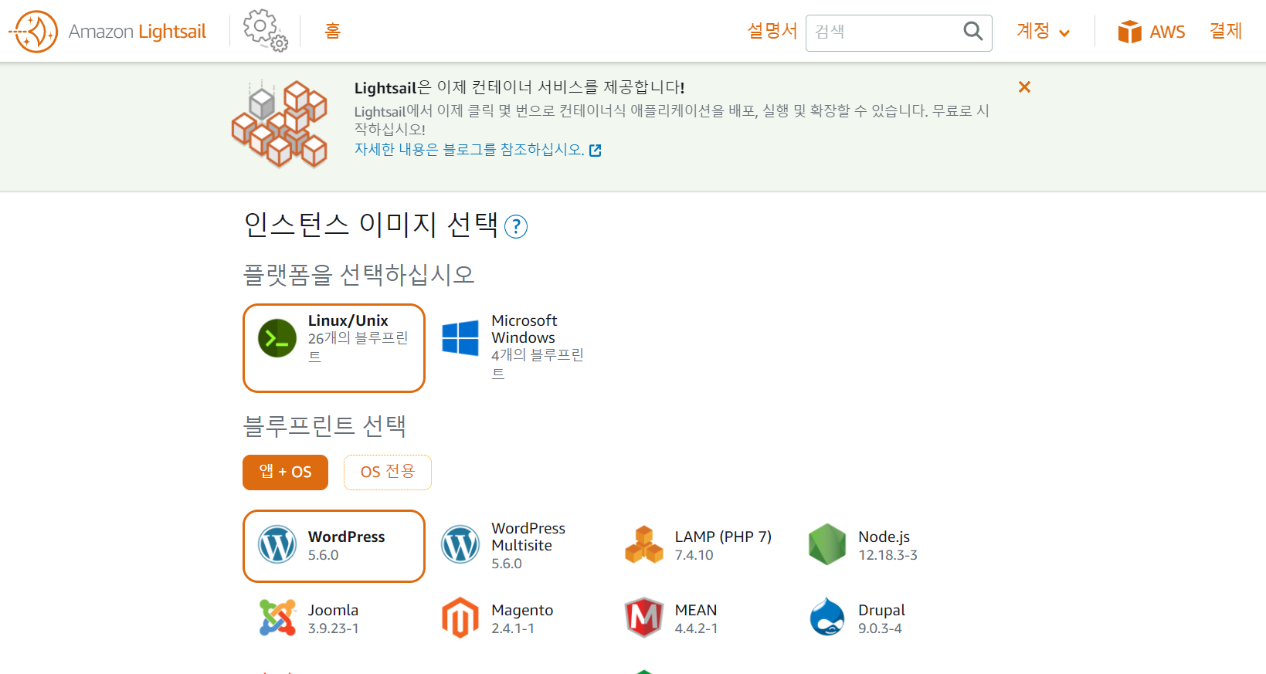The image size is (1266, 674).
Task: Select the WordPress Multisite blueprint
Action: tap(518, 546)
